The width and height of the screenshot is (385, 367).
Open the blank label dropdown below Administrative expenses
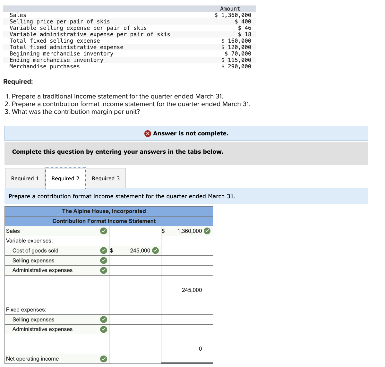coord(55,280)
